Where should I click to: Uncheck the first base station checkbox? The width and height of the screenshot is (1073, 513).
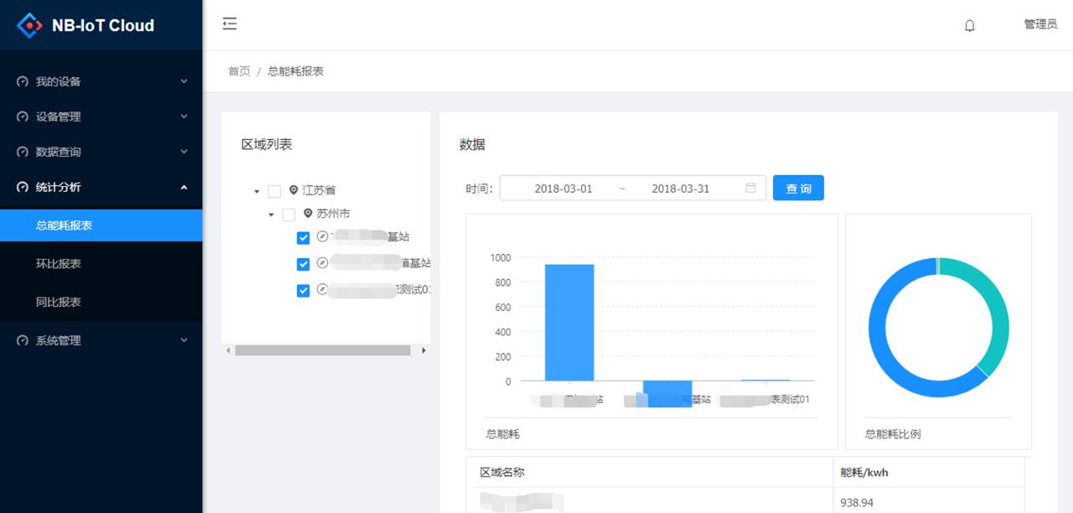point(303,237)
